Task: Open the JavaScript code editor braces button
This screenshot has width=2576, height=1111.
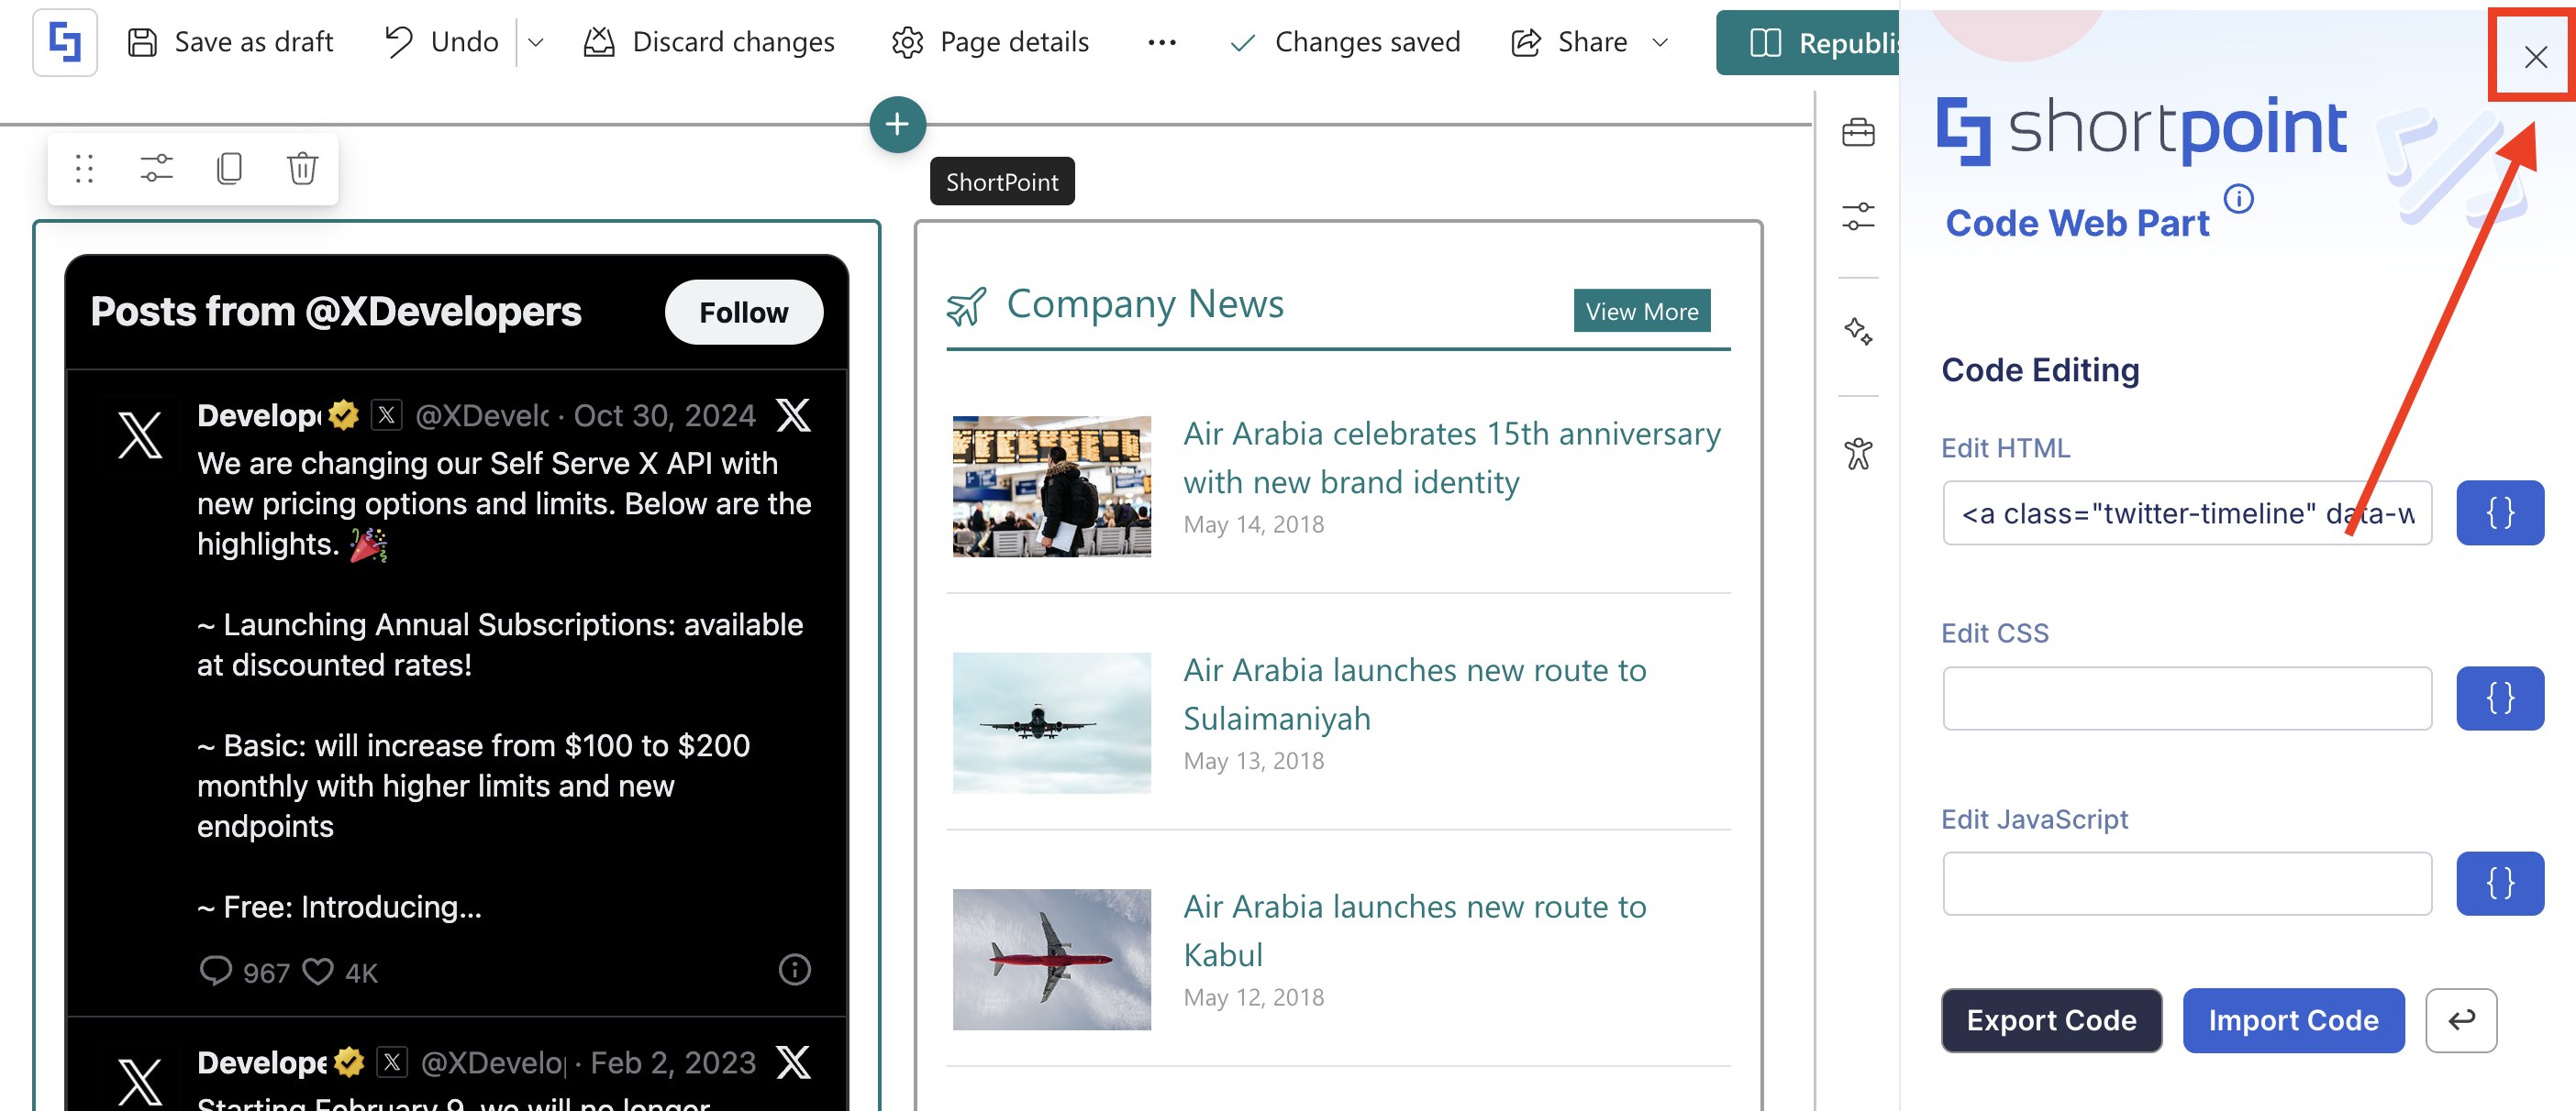Action: [x=2499, y=883]
